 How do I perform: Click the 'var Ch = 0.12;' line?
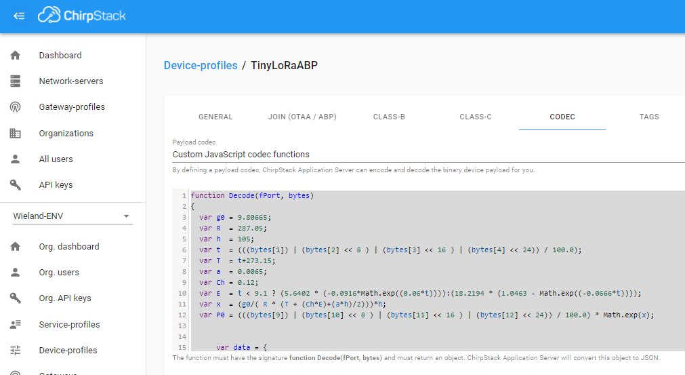click(228, 282)
